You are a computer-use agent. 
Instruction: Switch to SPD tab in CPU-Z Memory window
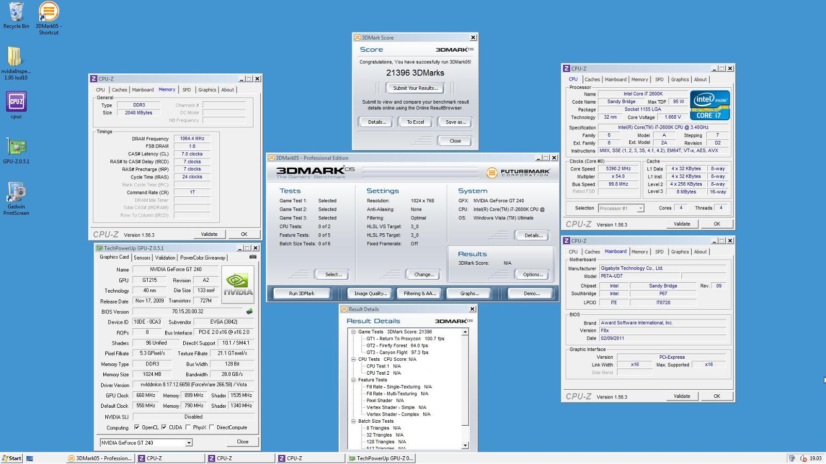click(x=186, y=90)
